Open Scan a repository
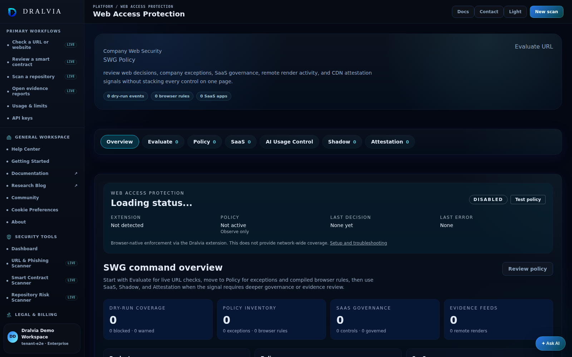Viewport: 572px width, 357px height. [42, 76]
